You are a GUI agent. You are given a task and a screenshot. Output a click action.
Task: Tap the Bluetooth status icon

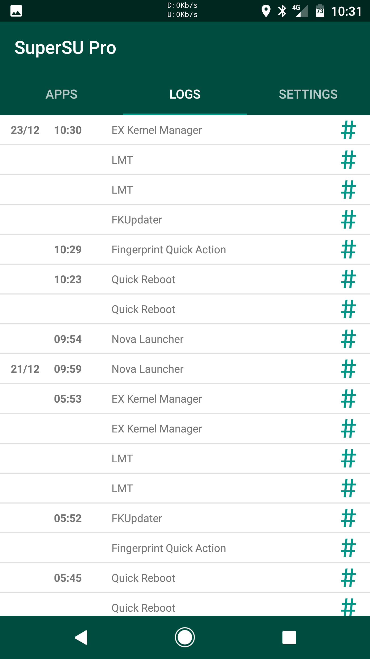(x=282, y=11)
